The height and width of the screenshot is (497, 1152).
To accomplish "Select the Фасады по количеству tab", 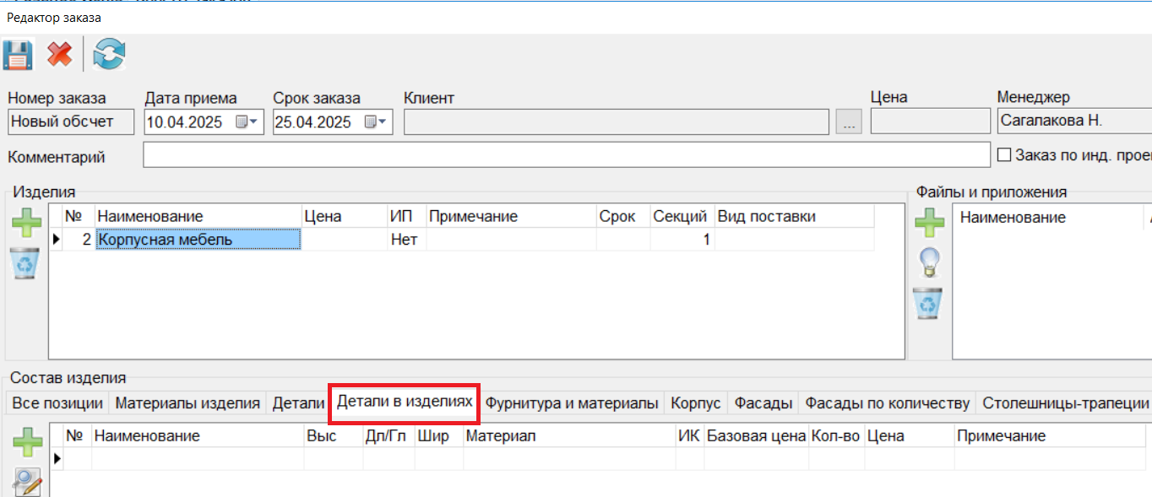I will coord(887,403).
